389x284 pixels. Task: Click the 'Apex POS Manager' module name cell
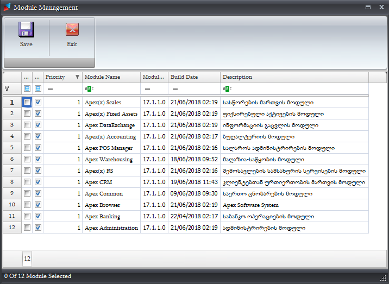[111, 148]
